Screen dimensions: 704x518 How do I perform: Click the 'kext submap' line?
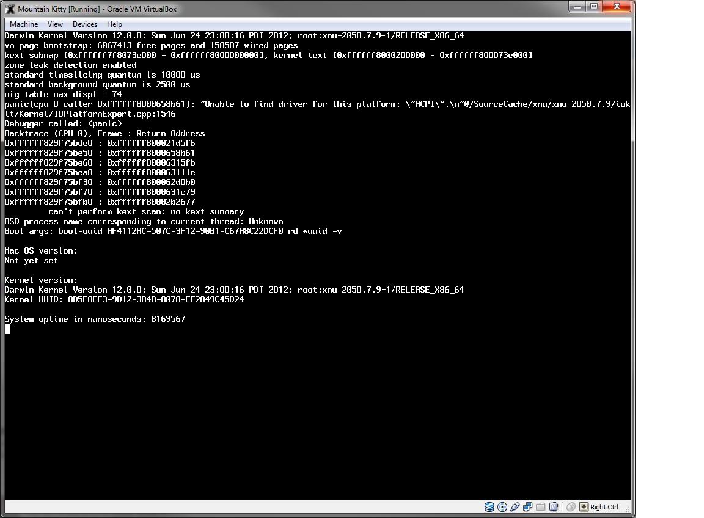tap(268, 55)
